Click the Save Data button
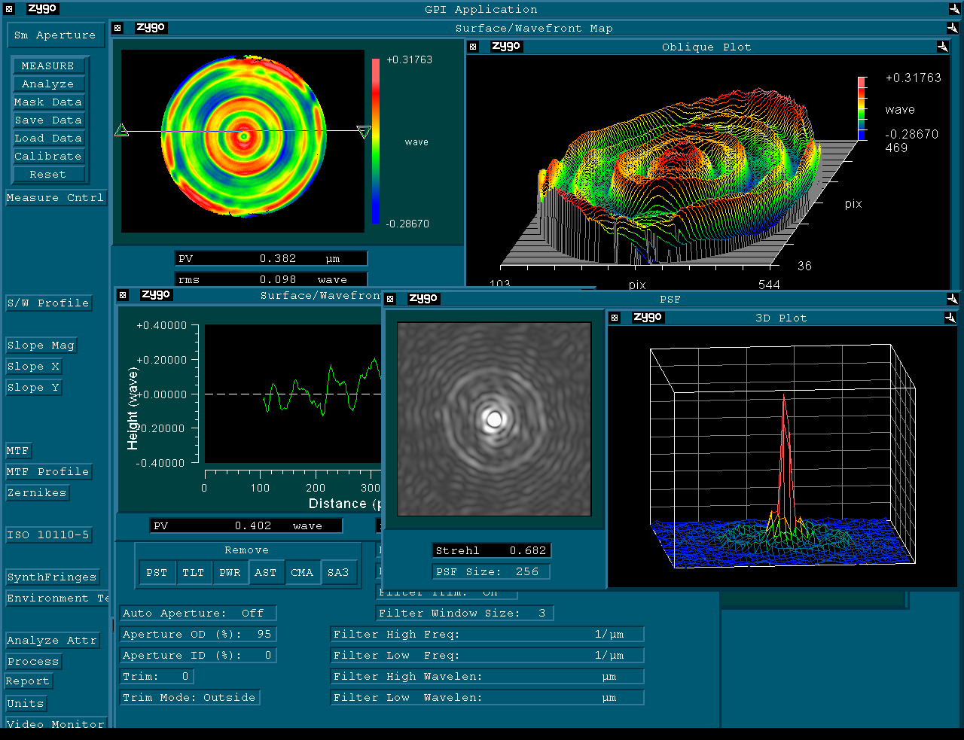The image size is (964, 740). click(x=48, y=120)
